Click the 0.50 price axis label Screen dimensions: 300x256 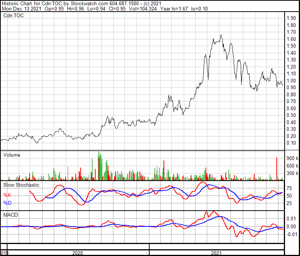coord(291,115)
